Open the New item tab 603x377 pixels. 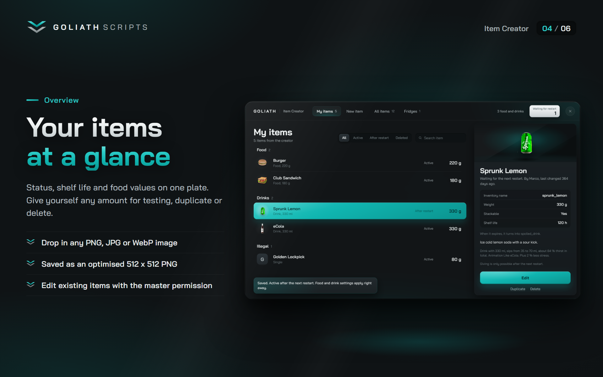pyautogui.click(x=355, y=111)
